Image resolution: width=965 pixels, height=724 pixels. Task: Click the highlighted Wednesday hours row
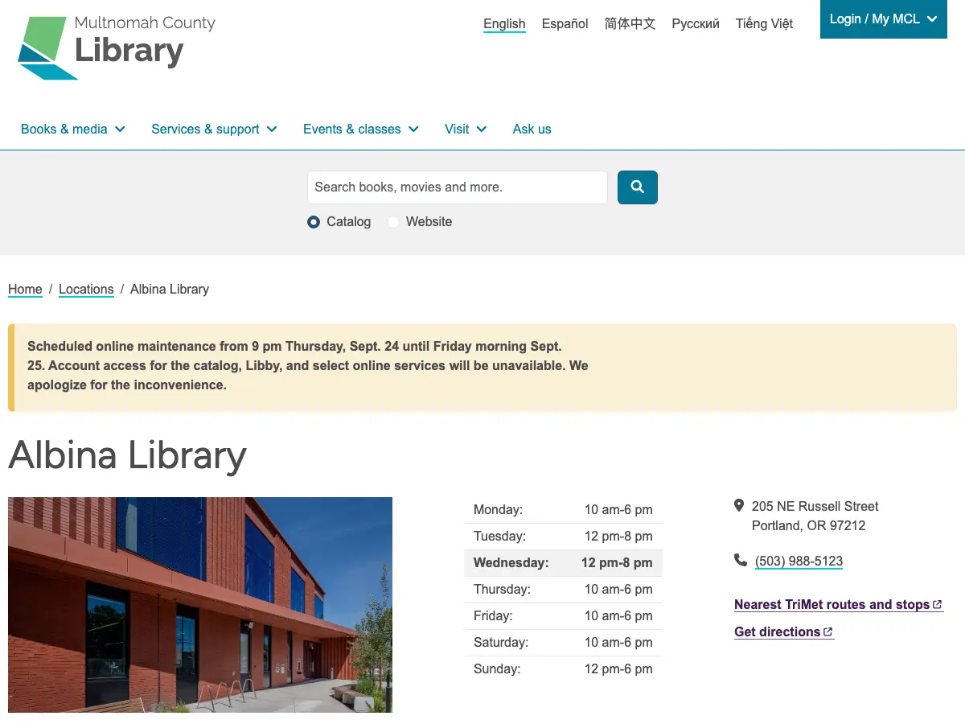click(x=563, y=563)
